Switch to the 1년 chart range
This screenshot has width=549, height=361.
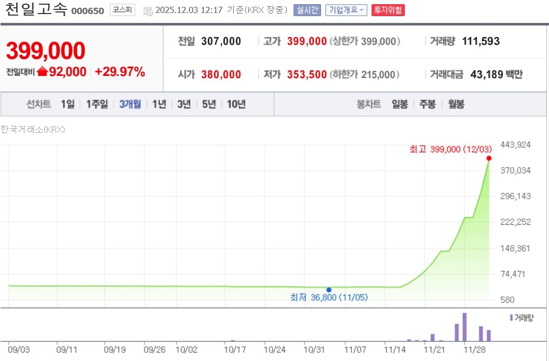(159, 104)
